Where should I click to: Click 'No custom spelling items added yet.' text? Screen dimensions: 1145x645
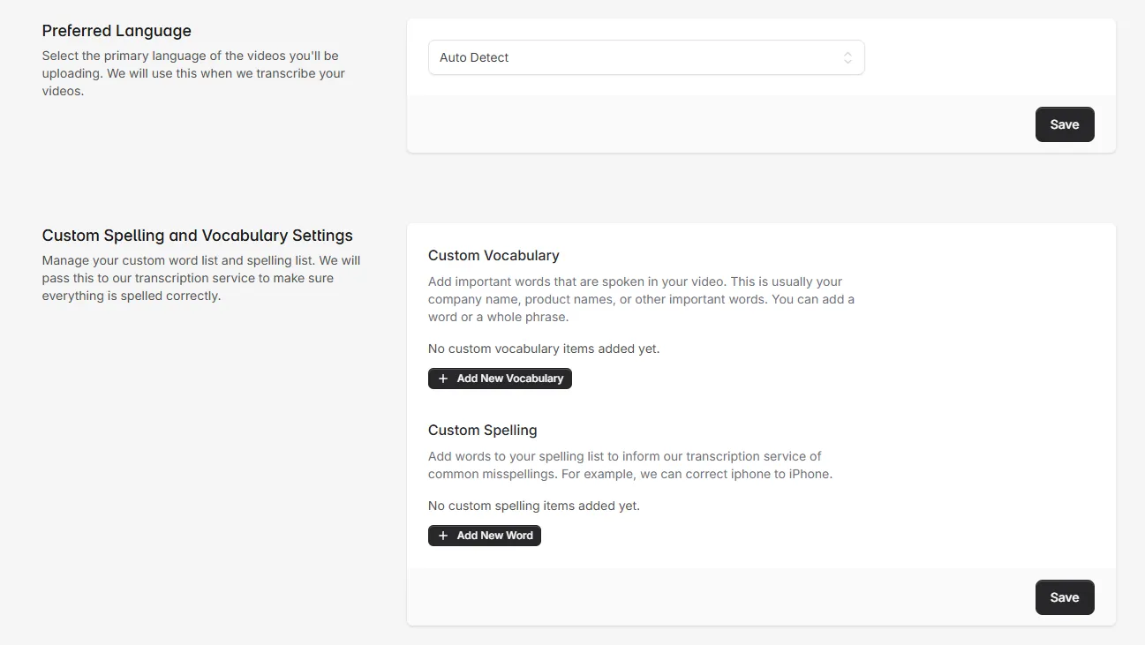point(534,506)
